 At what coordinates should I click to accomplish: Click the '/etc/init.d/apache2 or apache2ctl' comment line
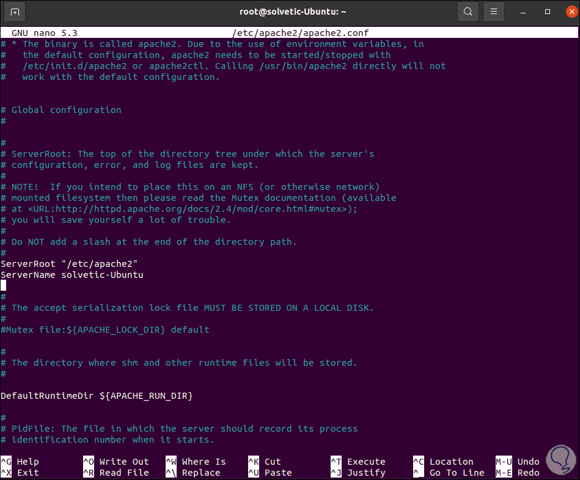(223, 66)
